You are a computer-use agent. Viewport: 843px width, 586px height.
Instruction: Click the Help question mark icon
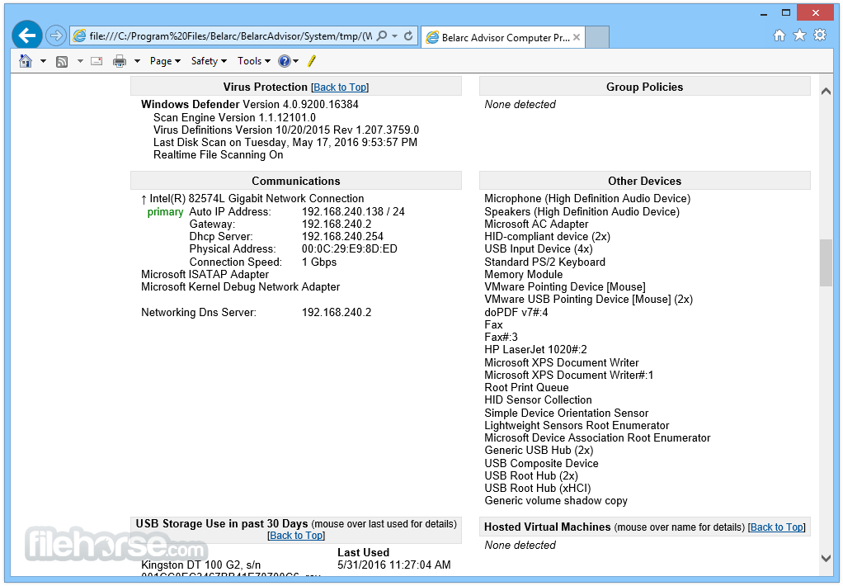click(284, 61)
